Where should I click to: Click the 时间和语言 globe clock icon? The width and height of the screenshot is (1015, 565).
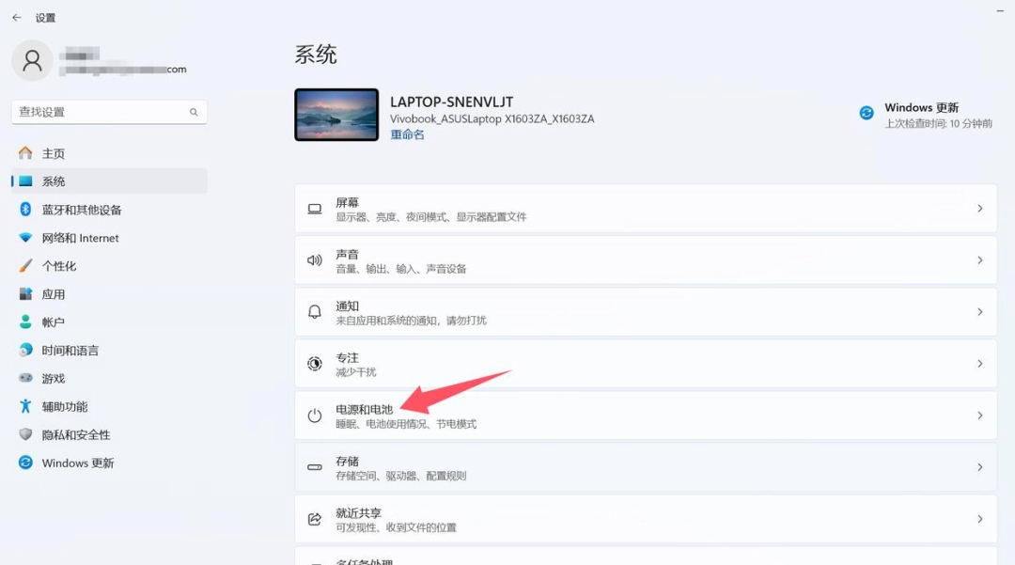[25, 350]
